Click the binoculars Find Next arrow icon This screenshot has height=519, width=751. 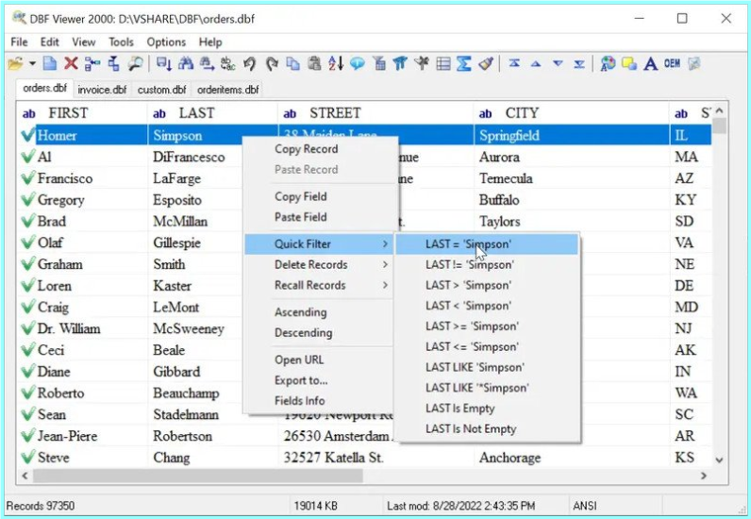pos(208,63)
